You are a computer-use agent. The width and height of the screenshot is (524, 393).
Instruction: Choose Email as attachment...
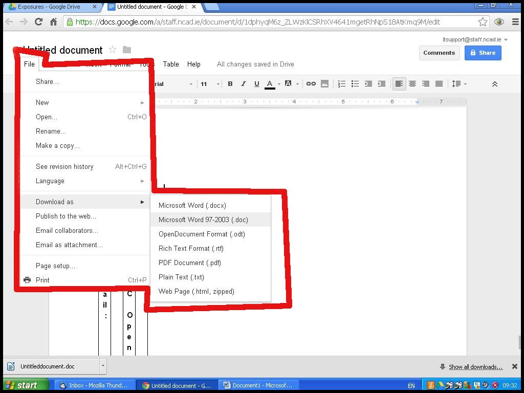coord(85,245)
